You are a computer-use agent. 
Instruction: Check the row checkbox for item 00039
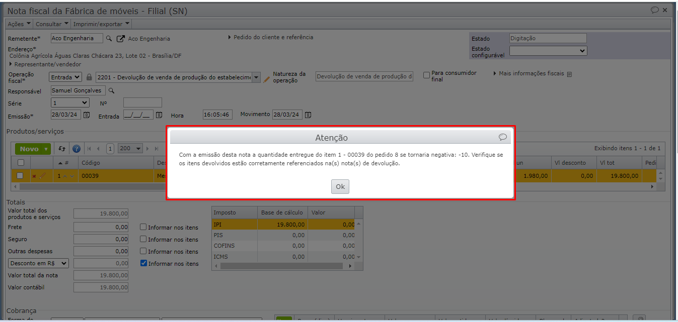click(20, 176)
